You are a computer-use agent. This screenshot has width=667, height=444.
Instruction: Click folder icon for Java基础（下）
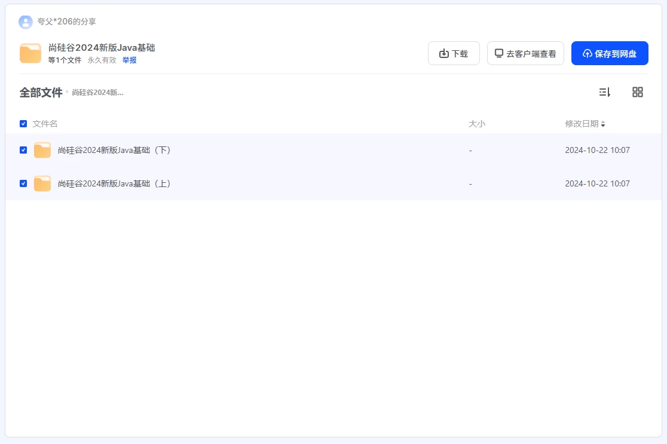(x=42, y=151)
